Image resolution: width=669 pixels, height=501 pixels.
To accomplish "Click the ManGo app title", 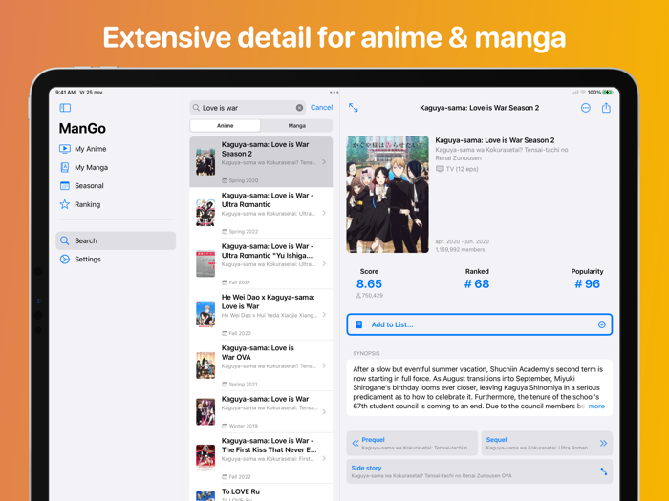I will click(82, 128).
